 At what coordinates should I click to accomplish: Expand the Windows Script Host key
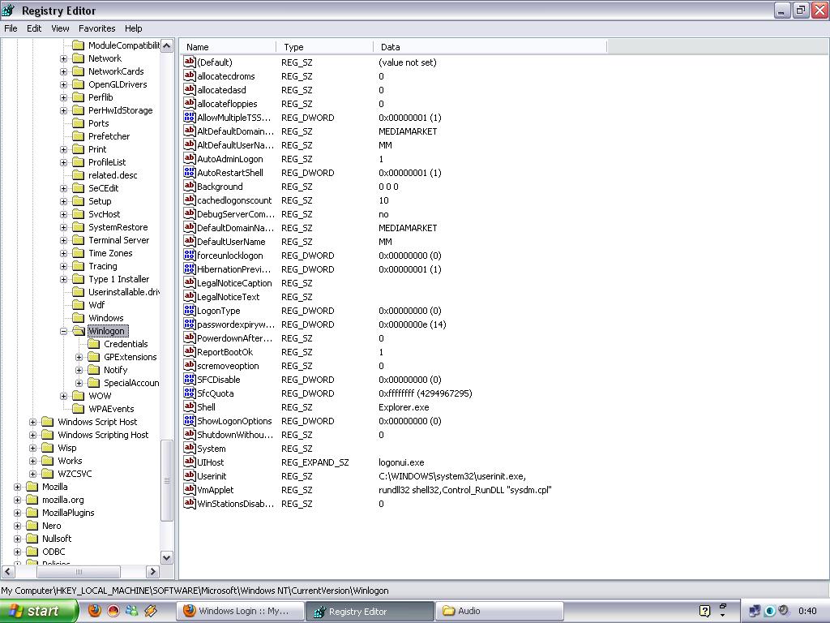(32, 422)
